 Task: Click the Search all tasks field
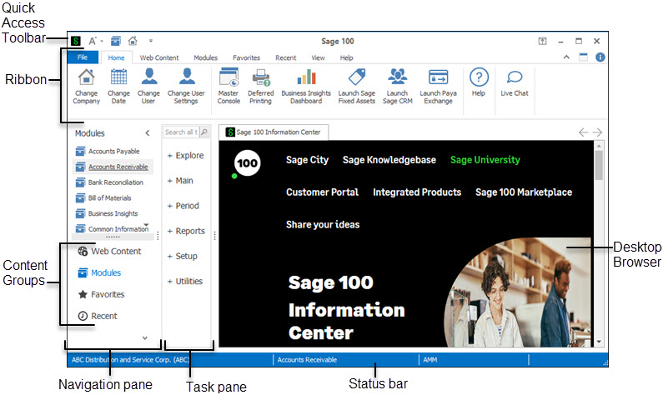point(181,132)
